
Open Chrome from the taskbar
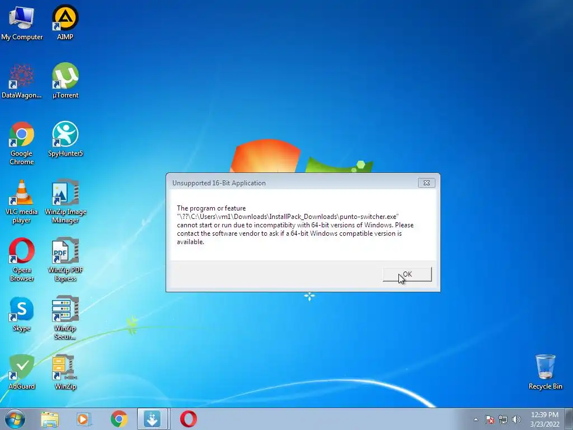[119, 419]
